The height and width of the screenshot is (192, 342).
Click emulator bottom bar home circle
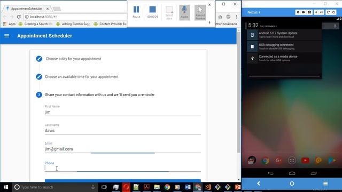(292, 183)
